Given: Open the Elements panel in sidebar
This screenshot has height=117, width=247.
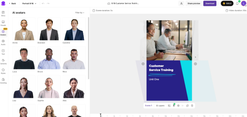Looking at the screenshot, I should point(3,62).
